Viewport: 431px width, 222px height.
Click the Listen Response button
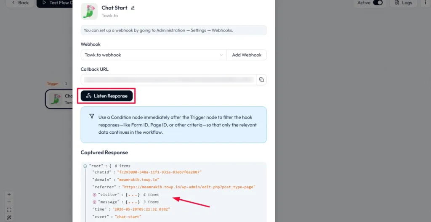106,96
